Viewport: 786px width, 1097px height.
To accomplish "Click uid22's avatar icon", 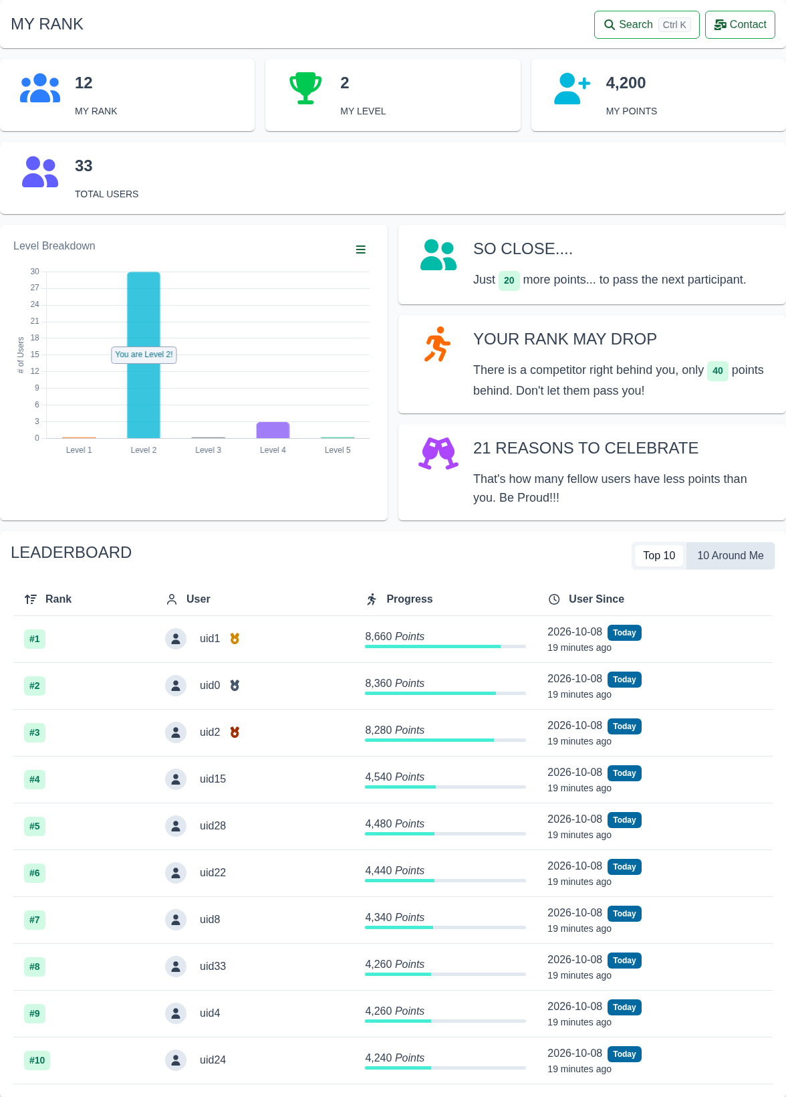I will tap(176, 873).
